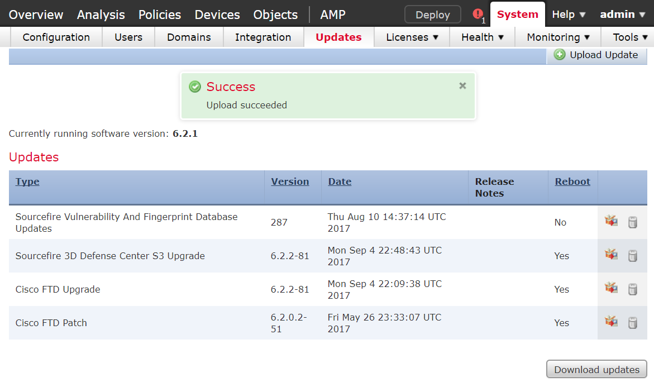This screenshot has height=387, width=654.
Task: Expand the Health dropdown menu
Action: tap(482, 37)
